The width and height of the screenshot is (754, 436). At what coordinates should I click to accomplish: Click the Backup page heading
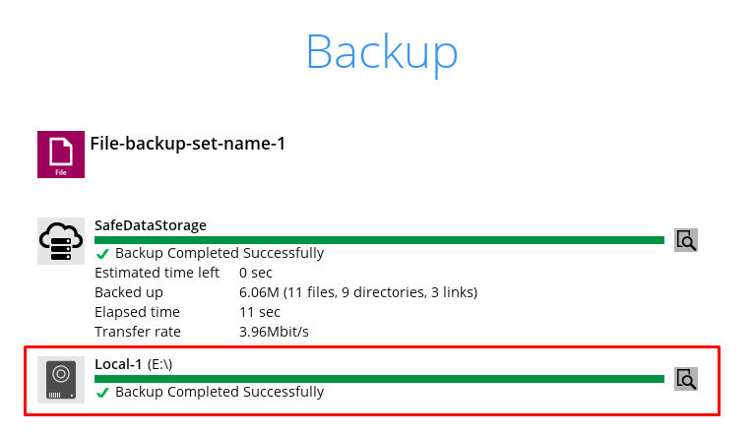(381, 50)
